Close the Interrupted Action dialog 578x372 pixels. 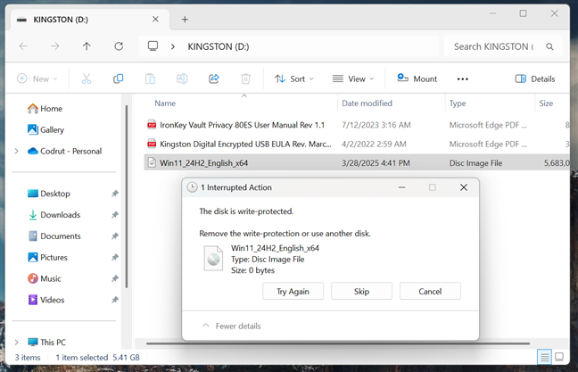point(464,187)
